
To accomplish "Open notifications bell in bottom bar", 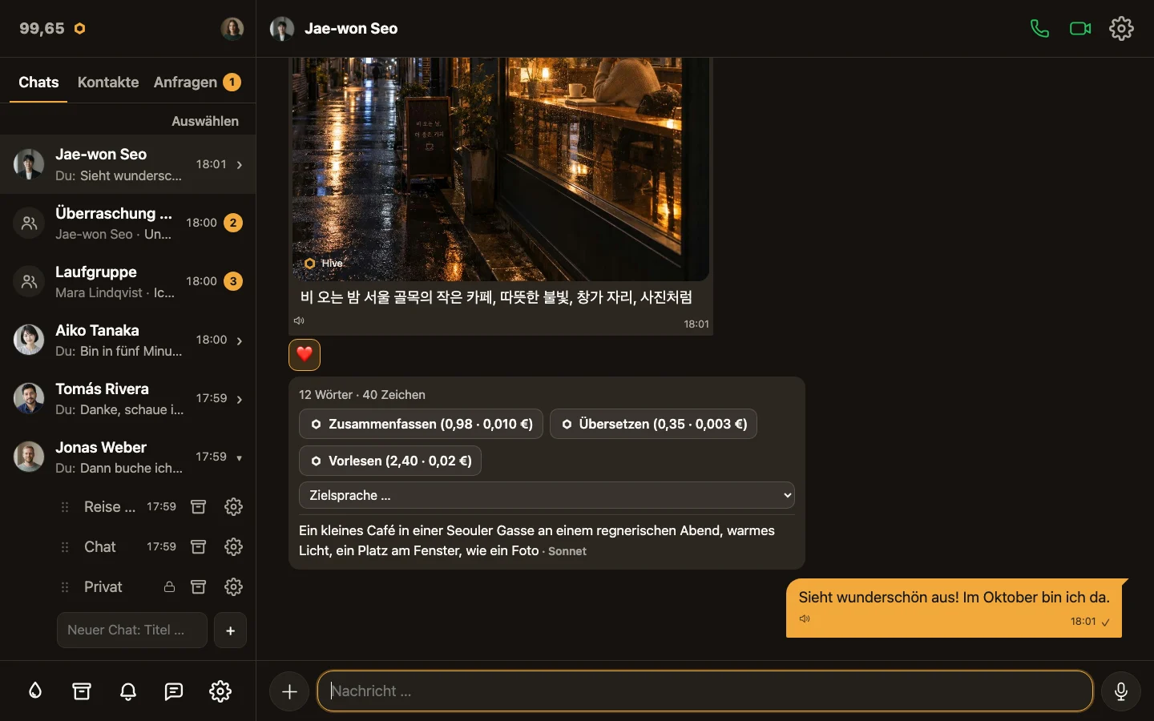I will click(128, 691).
